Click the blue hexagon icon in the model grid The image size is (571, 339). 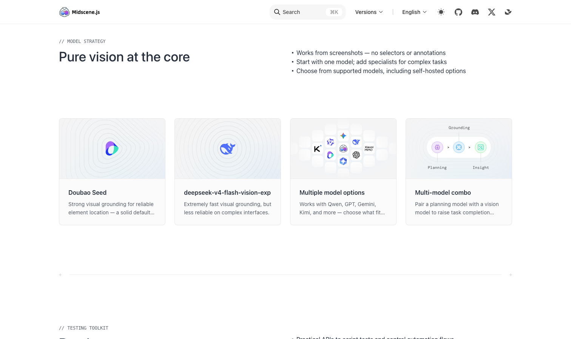tap(343, 161)
